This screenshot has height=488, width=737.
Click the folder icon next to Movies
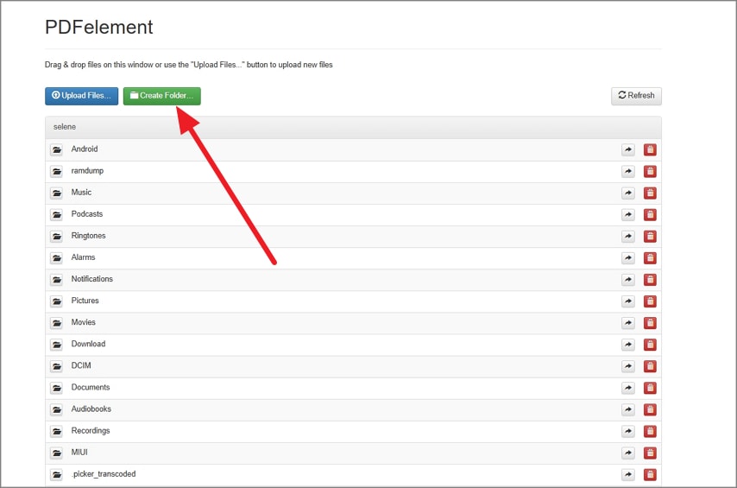[56, 323]
